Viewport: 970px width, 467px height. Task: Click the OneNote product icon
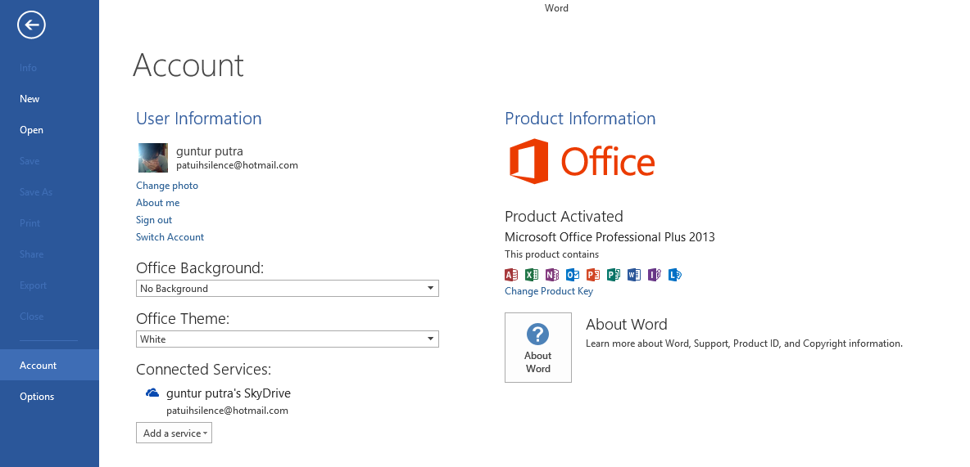tap(552, 275)
